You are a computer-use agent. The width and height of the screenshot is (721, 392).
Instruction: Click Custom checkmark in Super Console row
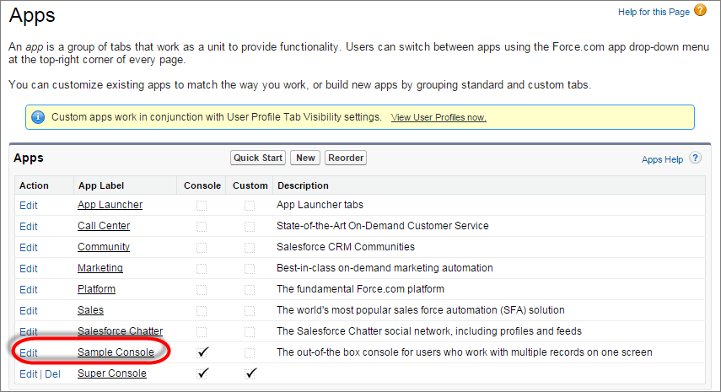(x=250, y=373)
